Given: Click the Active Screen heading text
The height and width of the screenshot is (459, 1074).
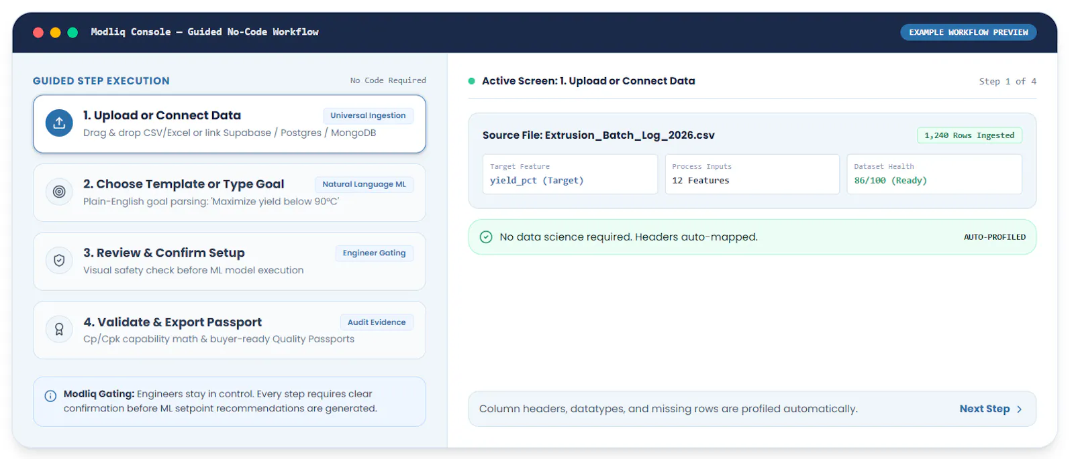Looking at the screenshot, I should 589,81.
